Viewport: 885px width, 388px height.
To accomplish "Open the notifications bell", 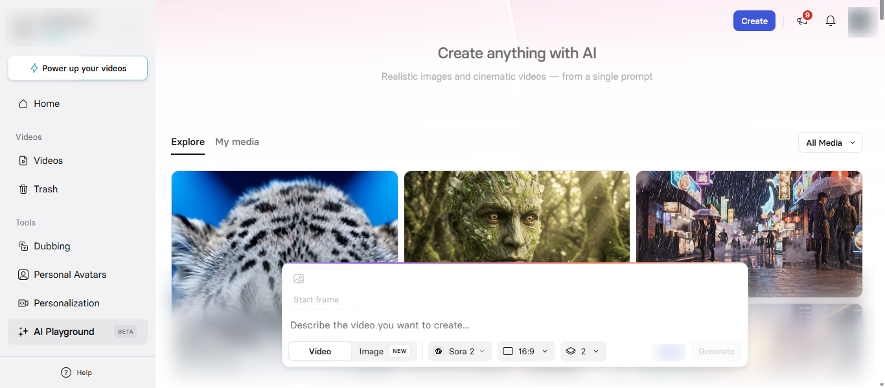I will coord(831,21).
